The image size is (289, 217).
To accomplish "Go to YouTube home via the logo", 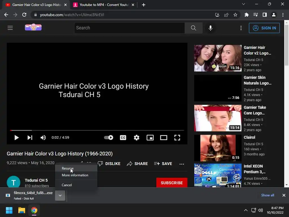I will point(33,27).
